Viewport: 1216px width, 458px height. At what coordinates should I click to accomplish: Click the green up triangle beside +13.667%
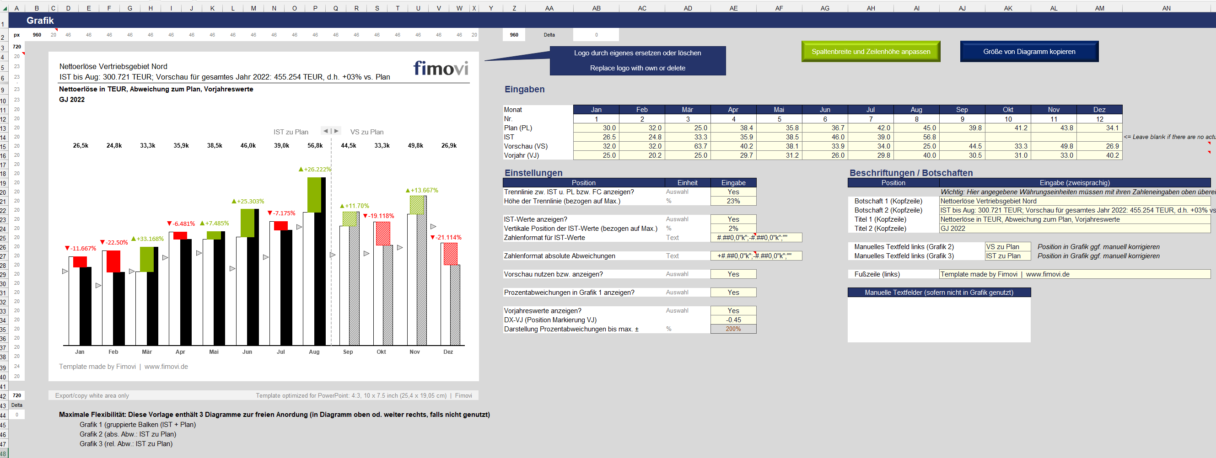[408, 191]
